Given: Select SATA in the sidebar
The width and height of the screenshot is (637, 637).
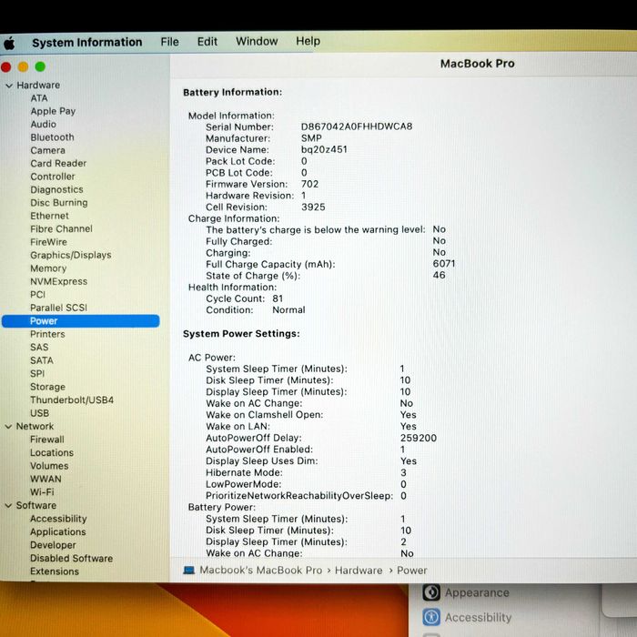Looking at the screenshot, I should (x=42, y=360).
